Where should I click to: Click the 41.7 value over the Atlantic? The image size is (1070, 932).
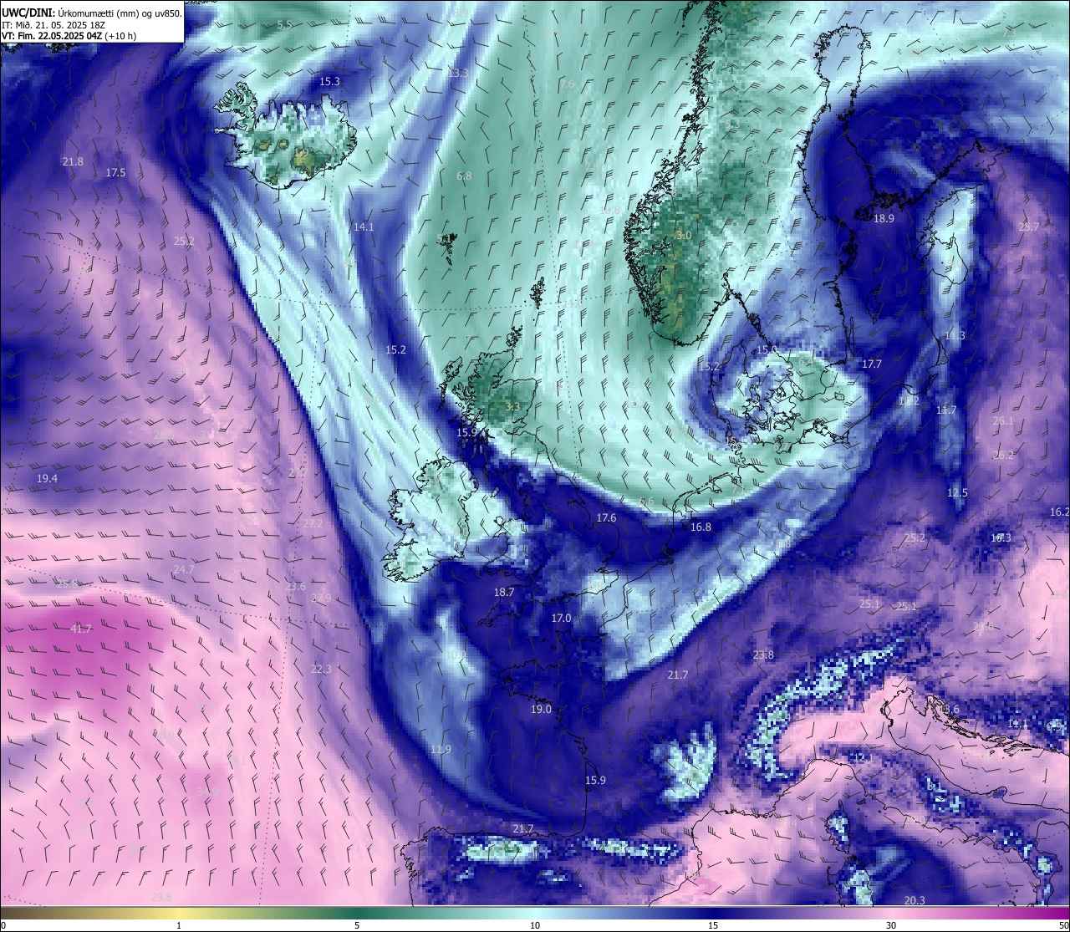[81, 629]
